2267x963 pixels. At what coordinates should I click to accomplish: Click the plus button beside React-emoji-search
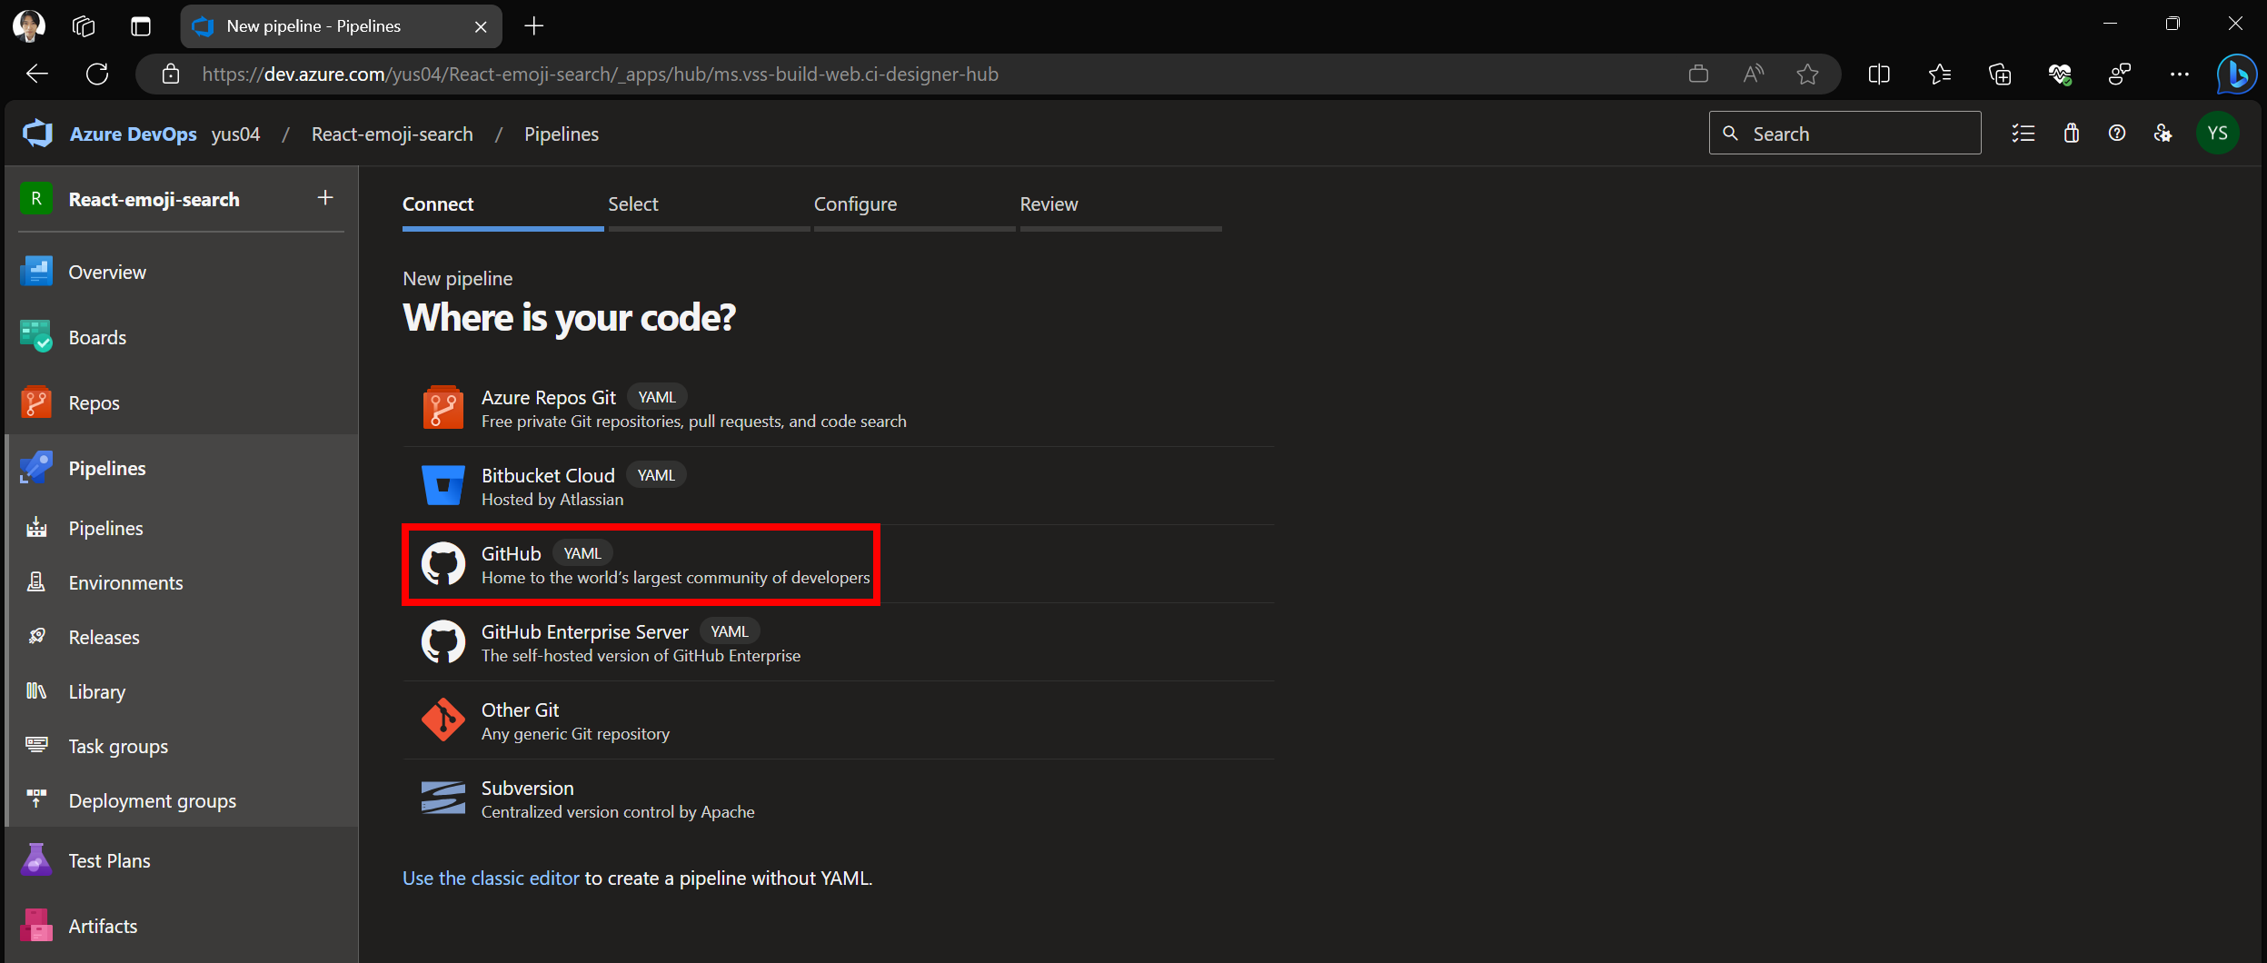click(325, 198)
